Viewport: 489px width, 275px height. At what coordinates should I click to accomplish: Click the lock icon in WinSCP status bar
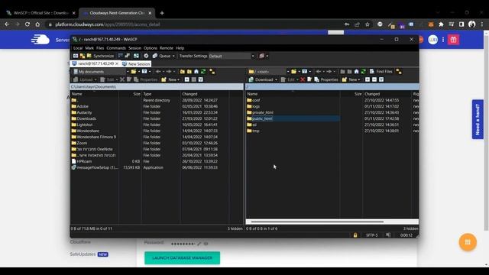click(x=355, y=235)
